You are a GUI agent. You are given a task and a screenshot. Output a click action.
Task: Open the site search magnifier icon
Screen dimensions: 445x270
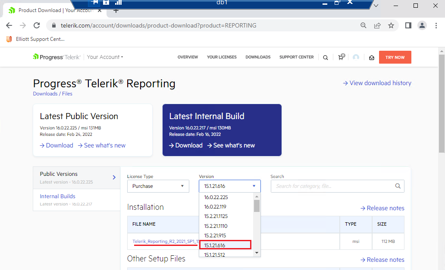(326, 58)
